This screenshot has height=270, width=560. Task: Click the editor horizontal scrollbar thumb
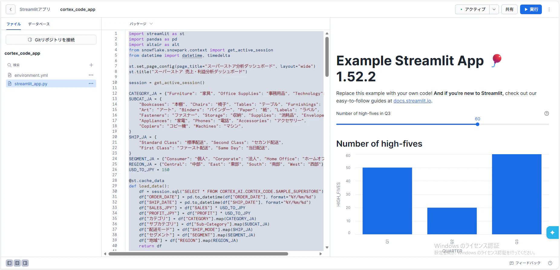[x=198, y=254]
